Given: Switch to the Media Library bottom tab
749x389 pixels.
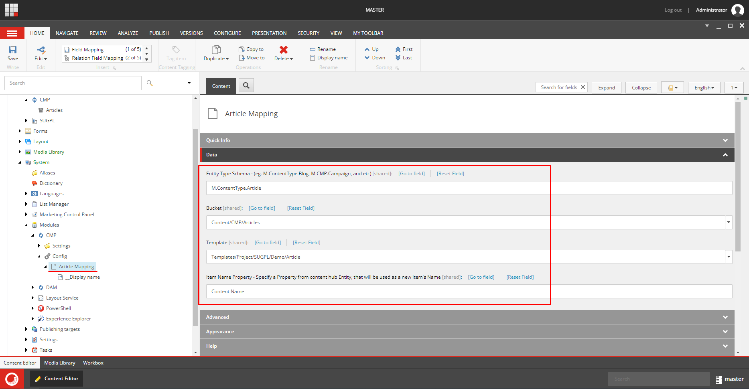Looking at the screenshot, I should (59, 363).
